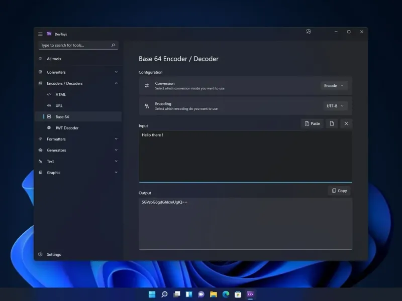Select the HTML tool in sidebar
Screen dimensions: 402x301
[x=78, y=94]
